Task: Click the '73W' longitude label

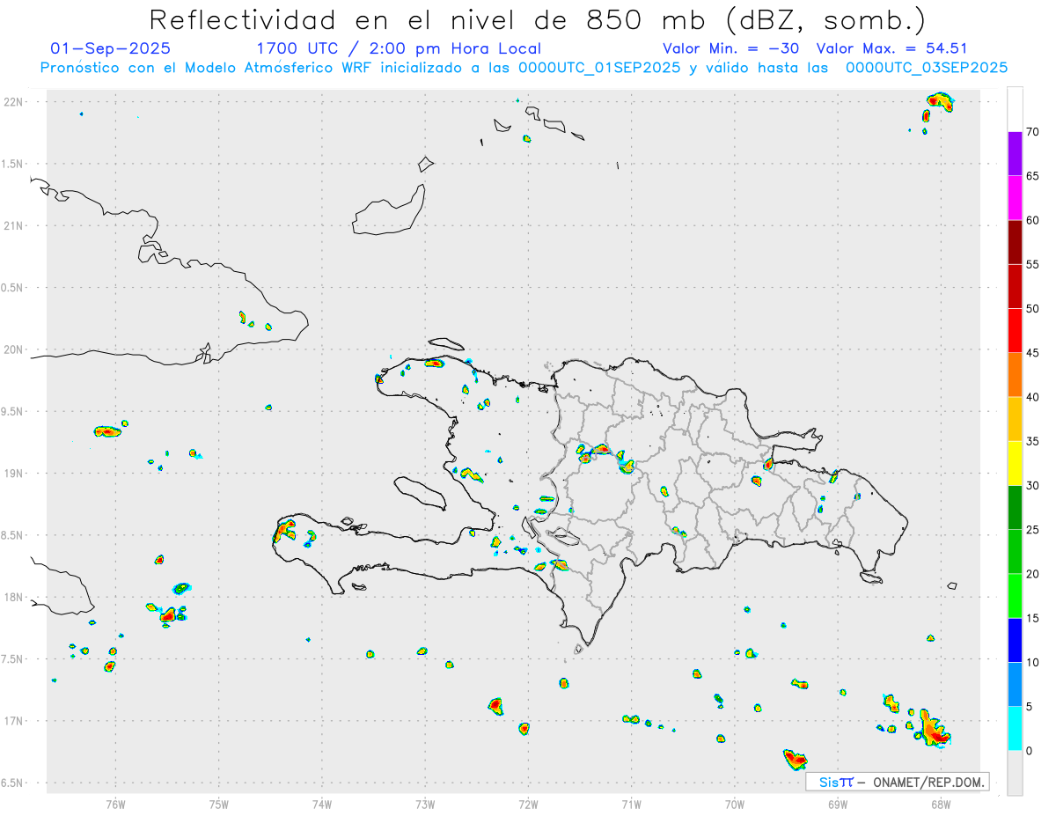Action: click(425, 804)
